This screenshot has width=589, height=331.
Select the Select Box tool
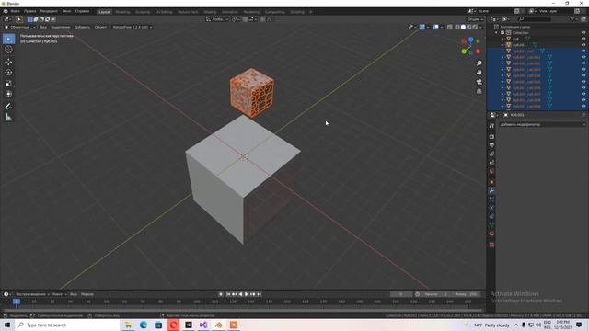pos(8,39)
